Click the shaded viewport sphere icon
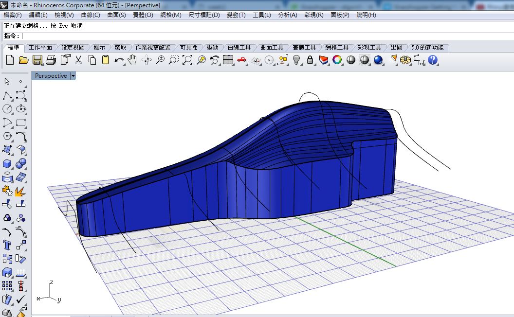This screenshot has width=514, height=317. pos(351,60)
